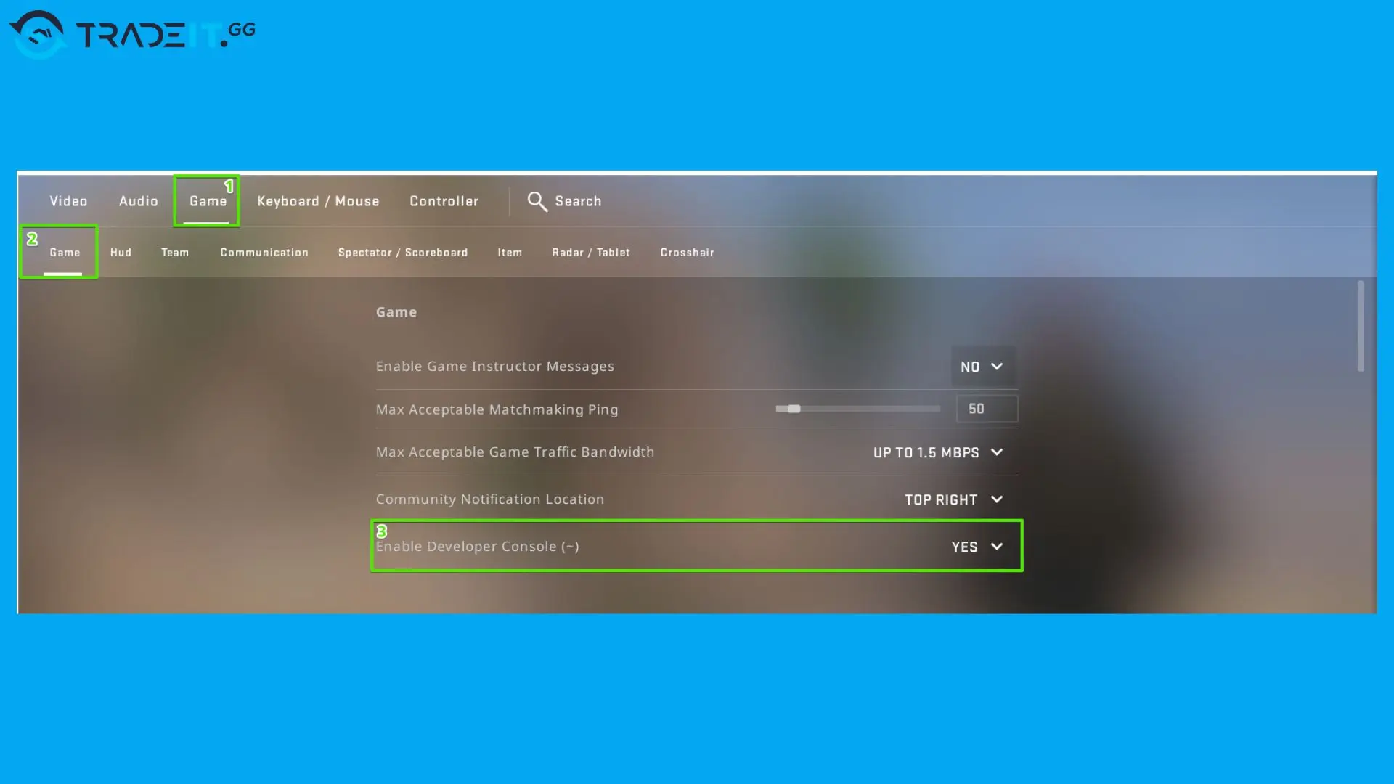Adjust the Max Acceptable Matchmaking Ping slider
The image size is (1394, 784).
(x=857, y=409)
